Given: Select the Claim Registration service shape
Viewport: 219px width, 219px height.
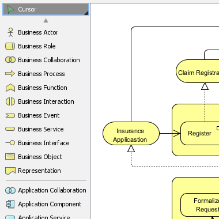Looking at the screenshot, I should pyautogui.click(x=198, y=71).
